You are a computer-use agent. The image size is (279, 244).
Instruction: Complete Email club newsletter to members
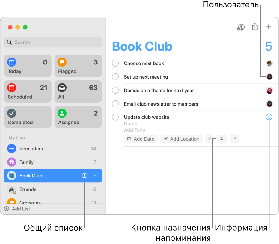tap(115, 104)
